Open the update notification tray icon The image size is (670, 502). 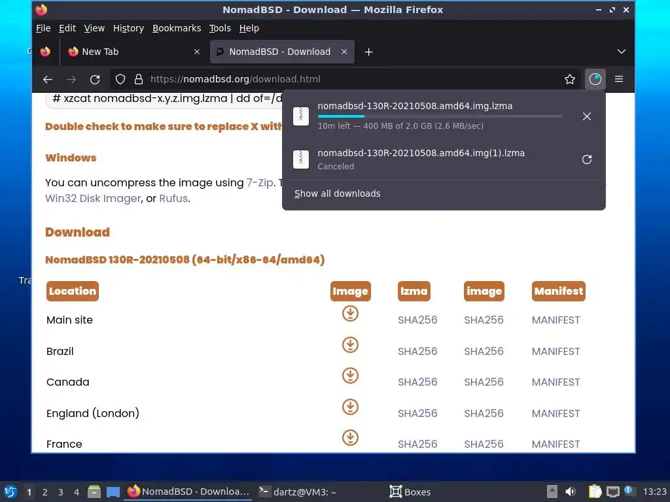[x=629, y=491]
